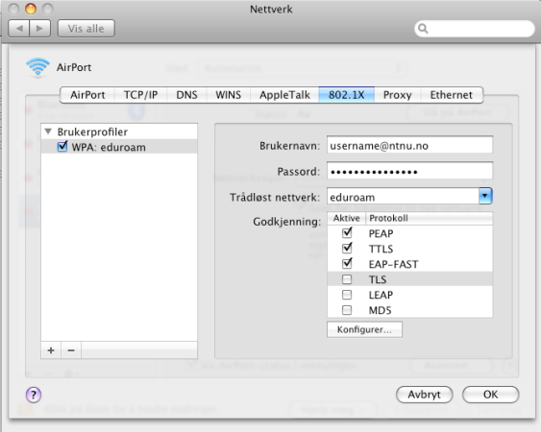Go back with the left arrow button
This screenshot has width=541, height=432.
point(19,28)
